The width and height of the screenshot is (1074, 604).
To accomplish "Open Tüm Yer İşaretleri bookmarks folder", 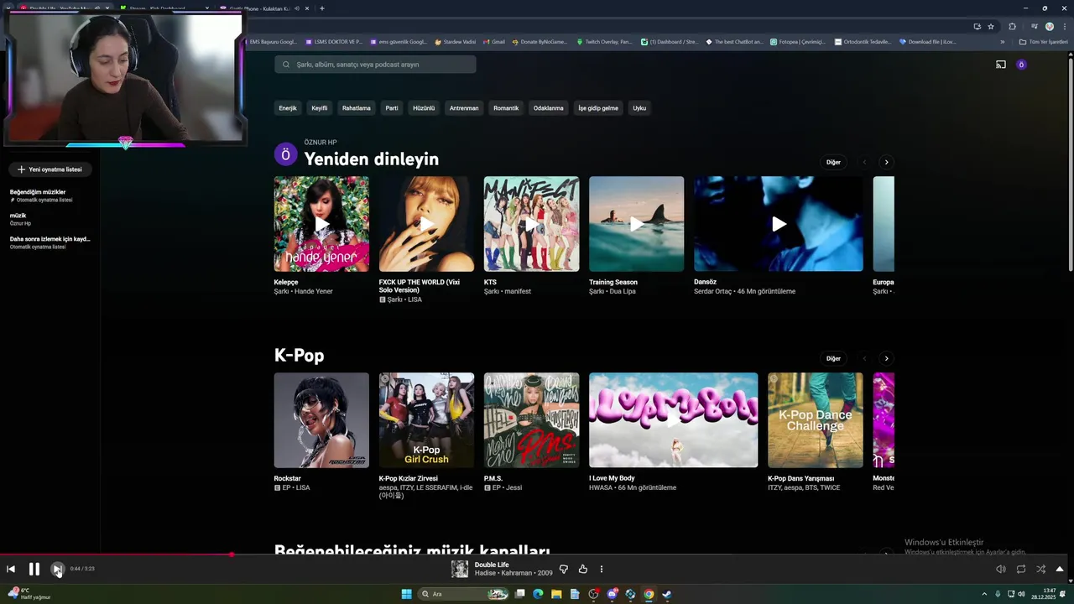I will pyautogui.click(x=1043, y=41).
